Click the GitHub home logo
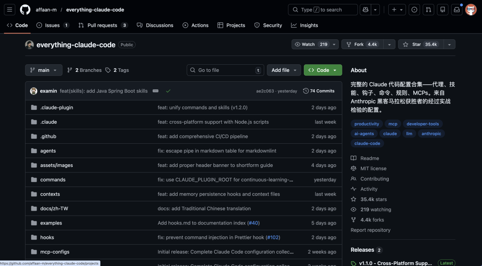 click(x=25, y=9)
